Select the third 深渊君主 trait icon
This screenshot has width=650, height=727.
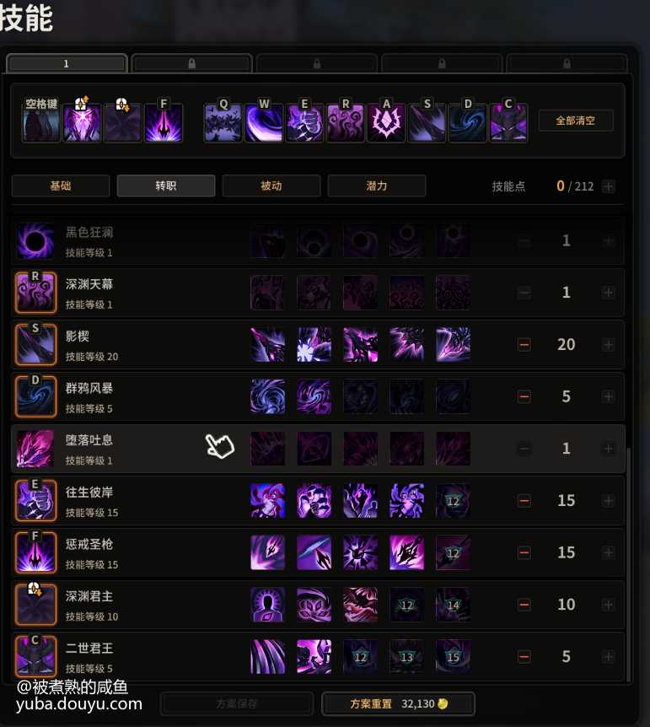click(361, 605)
